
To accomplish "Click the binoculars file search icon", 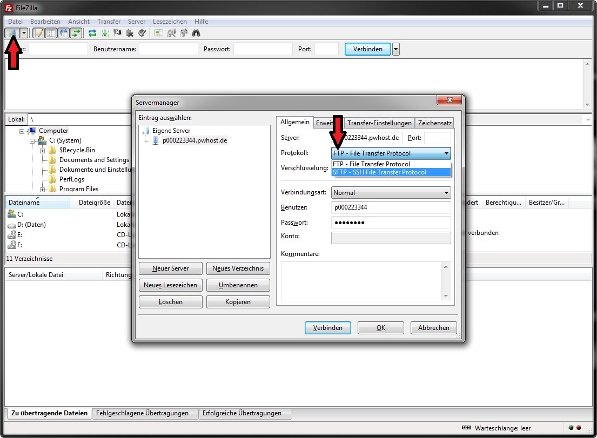I will click(196, 33).
